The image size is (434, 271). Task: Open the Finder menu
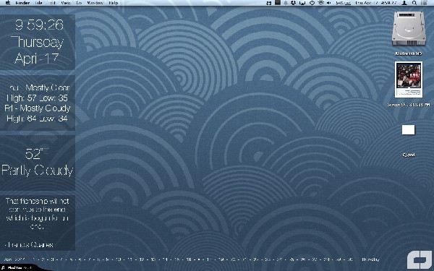click(22, 3)
